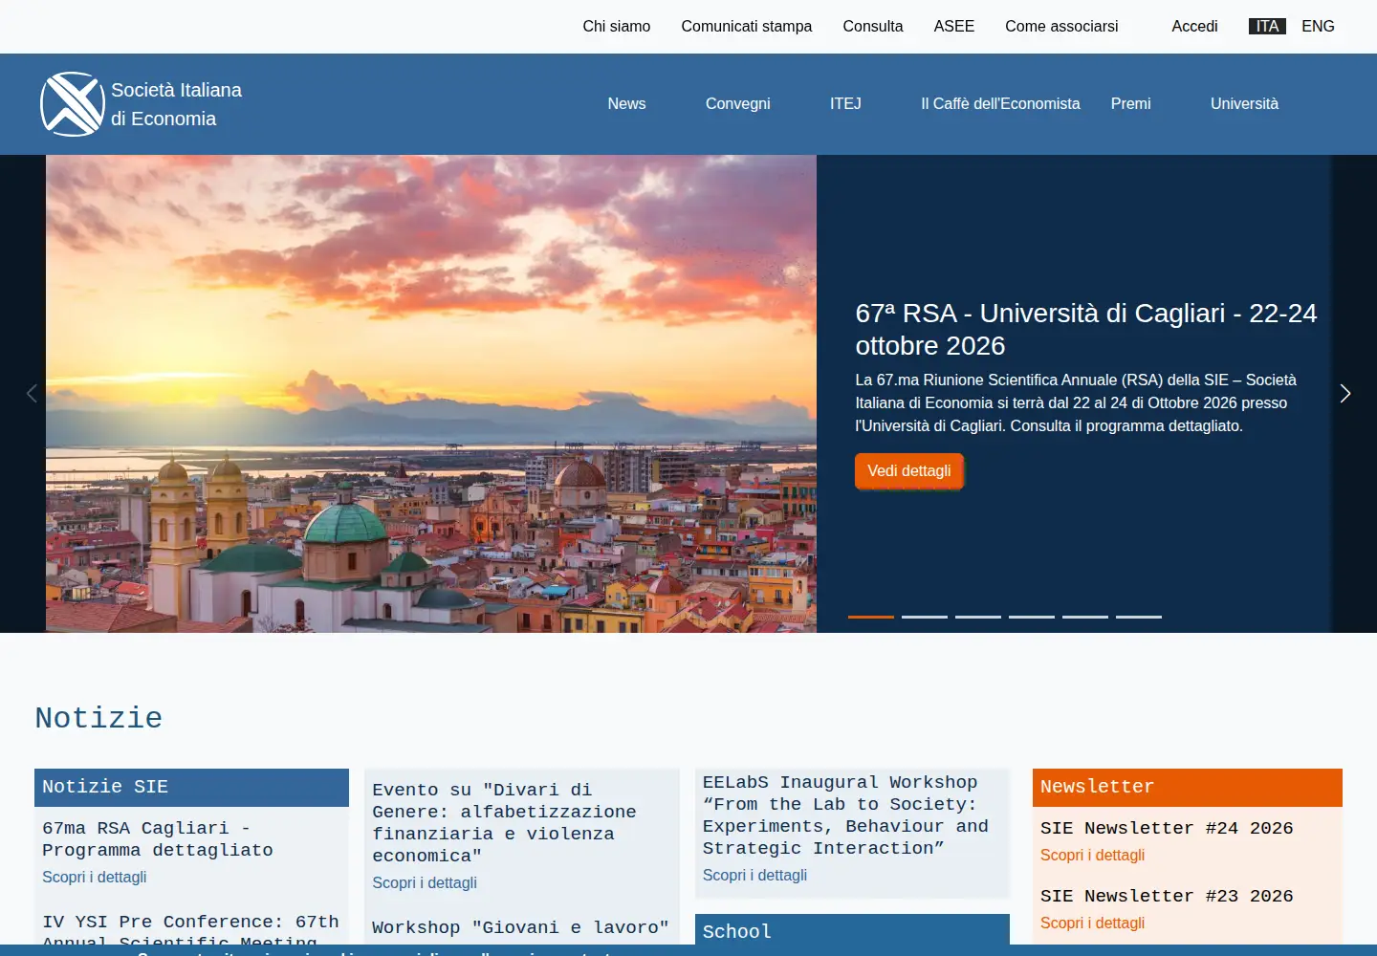Open the Newsletter section header
The width and height of the screenshot is (1377, 956).
1188,788
